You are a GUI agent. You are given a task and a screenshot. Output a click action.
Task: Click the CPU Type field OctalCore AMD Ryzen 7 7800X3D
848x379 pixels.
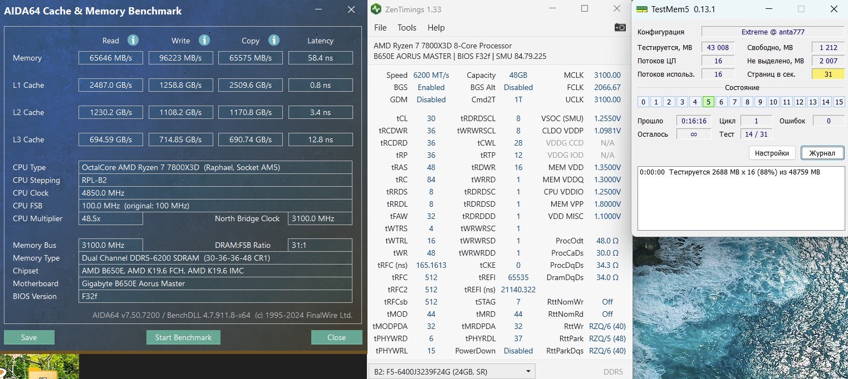tap(215, 167)
